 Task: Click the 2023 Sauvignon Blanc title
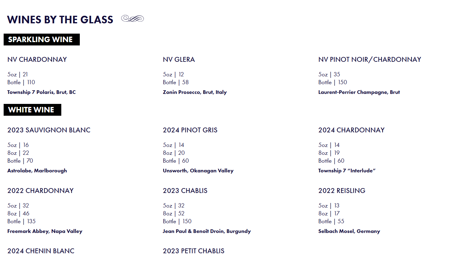[49, 130]
